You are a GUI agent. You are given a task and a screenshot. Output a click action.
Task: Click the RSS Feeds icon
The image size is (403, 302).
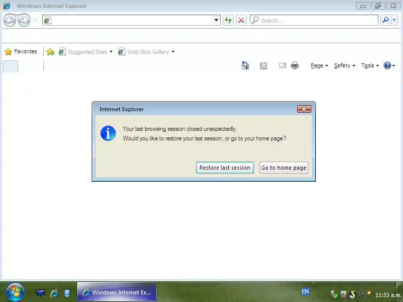click(263, 66)
